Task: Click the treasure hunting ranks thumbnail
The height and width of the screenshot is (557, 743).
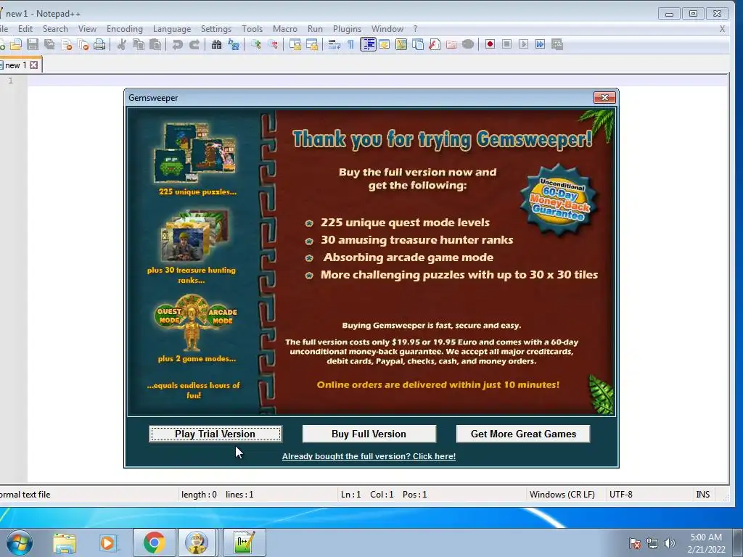Action: pyautogui.click(x=195, y=236)
